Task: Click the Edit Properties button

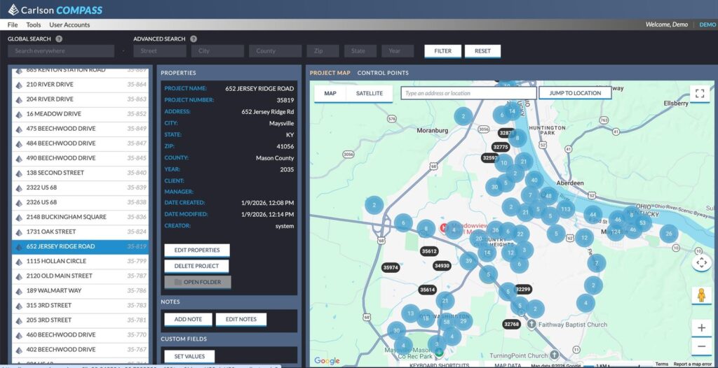Action: (197, 250)
